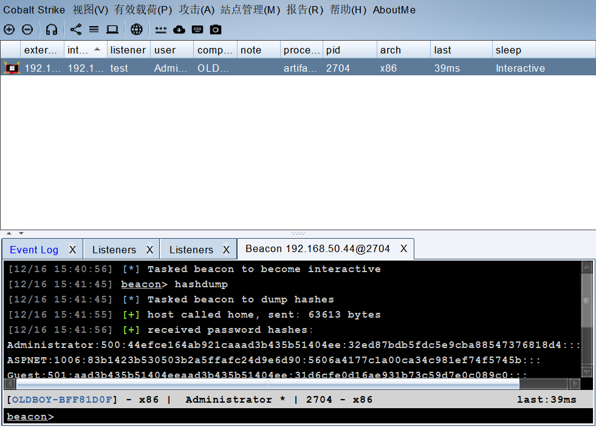This screenshot has width=596, height=427.
Task: Click the ASPNET hash line in console
Action: 273,360
